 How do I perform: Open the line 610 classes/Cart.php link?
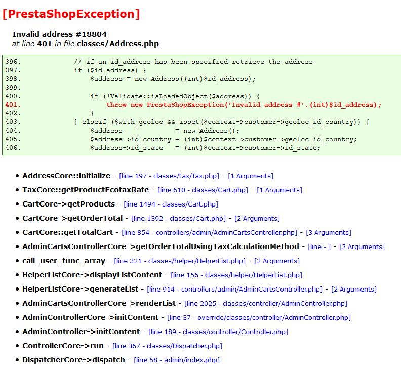(203, 190)
